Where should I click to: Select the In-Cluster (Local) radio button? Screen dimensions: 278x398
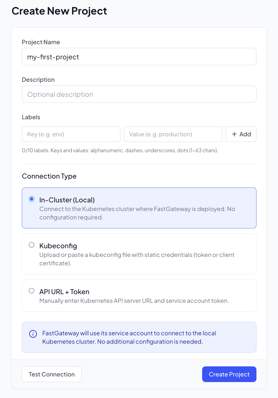pos(32,199)
